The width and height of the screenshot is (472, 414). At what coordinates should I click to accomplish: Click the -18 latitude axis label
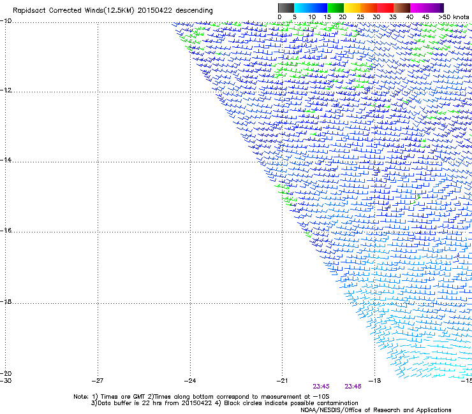click(x=6, y=301)
